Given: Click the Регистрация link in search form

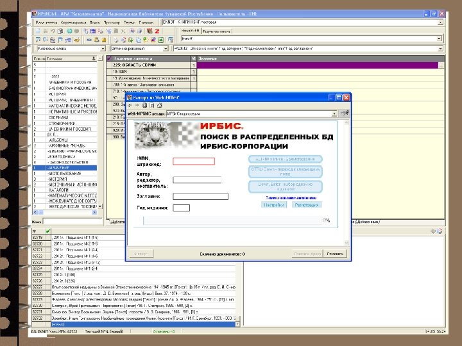Looking at the screenshot, I should [x=307, y=205].
